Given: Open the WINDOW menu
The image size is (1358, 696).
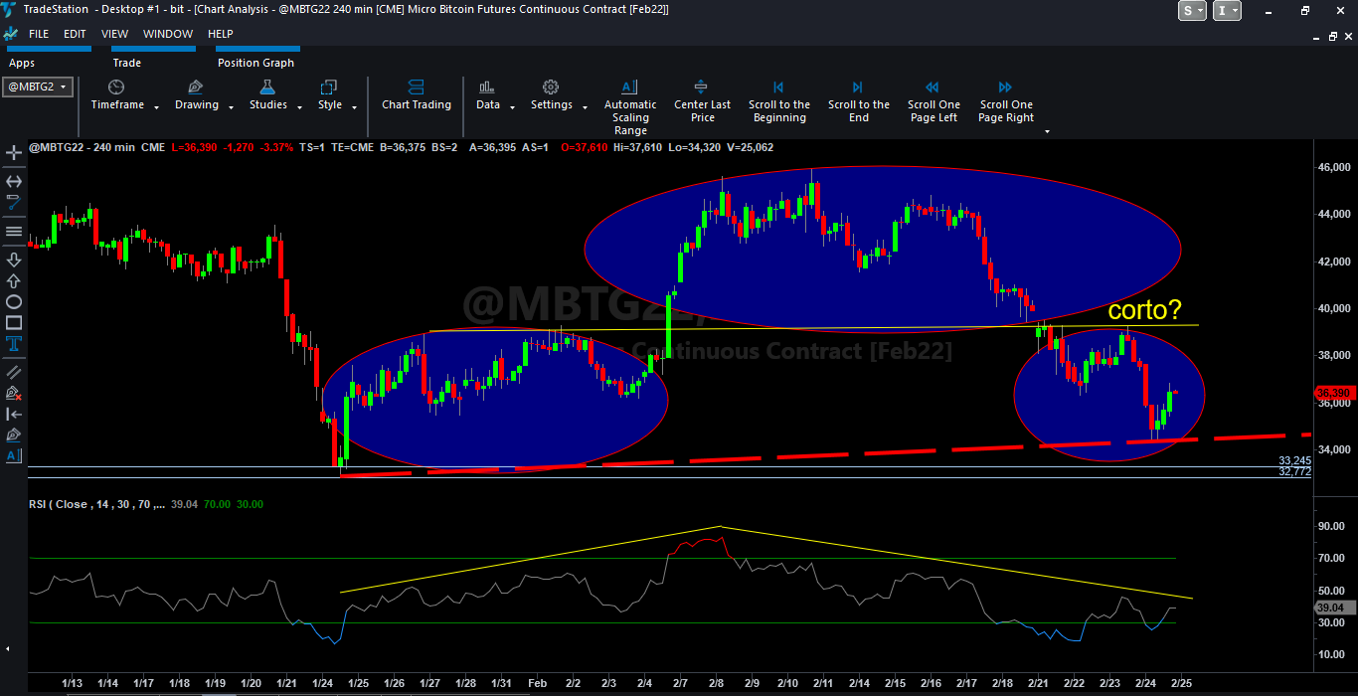Looking at the screenshot, I should tap(168, 34).
